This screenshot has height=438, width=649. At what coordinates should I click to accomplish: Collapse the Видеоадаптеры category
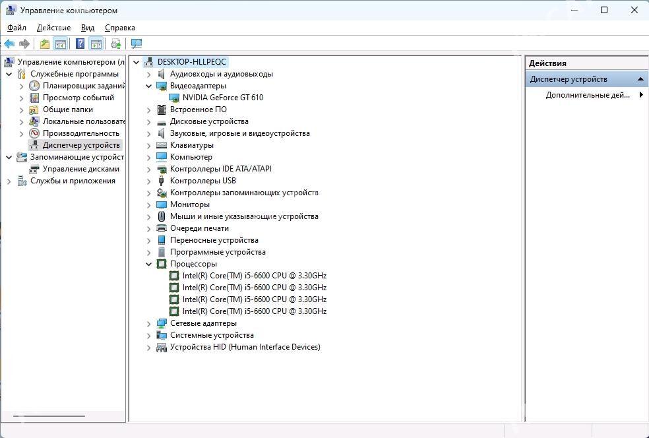pos(149,86)
